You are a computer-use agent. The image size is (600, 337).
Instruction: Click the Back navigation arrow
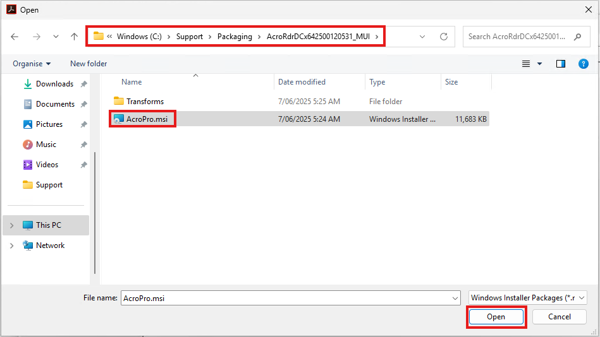click(x=15, y=37)
